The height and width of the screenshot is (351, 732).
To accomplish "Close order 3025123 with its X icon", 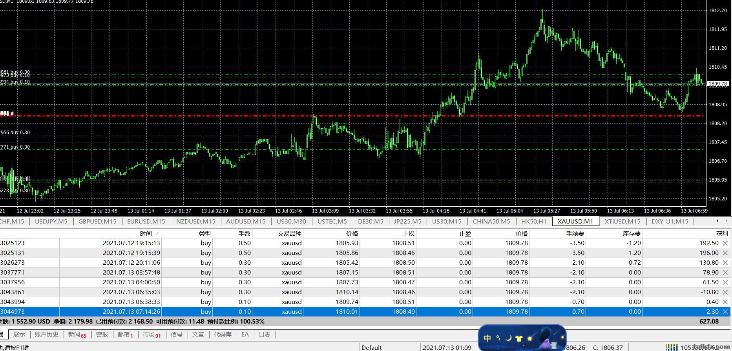I will pyautogui.click(x=725, y=243).
